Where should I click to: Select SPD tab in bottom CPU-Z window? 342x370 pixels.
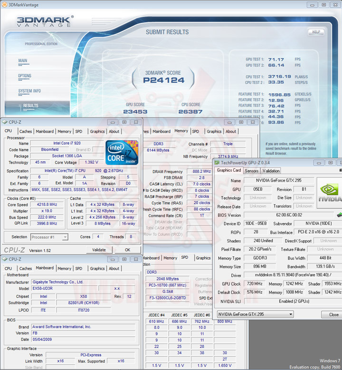(x=79, y=269)
